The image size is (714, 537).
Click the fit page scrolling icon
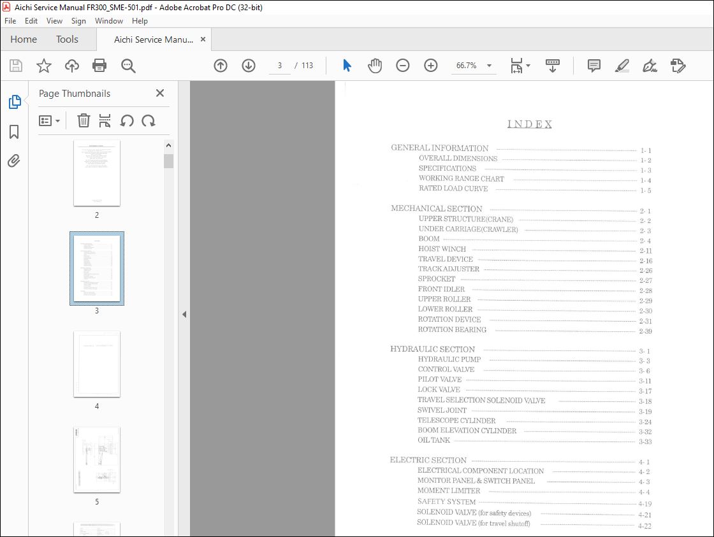[517, 66]
